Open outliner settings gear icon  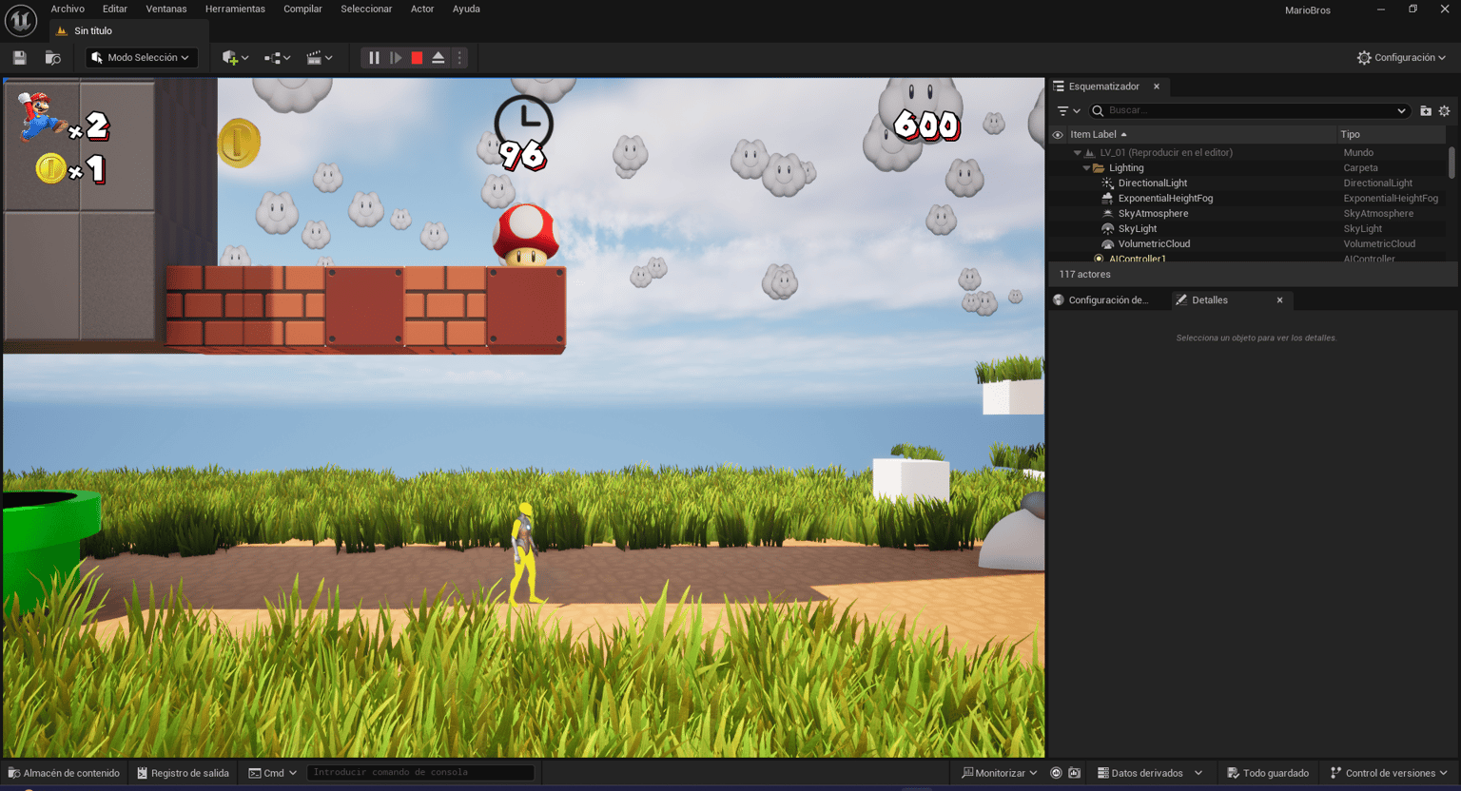[x=1445, y=111]
